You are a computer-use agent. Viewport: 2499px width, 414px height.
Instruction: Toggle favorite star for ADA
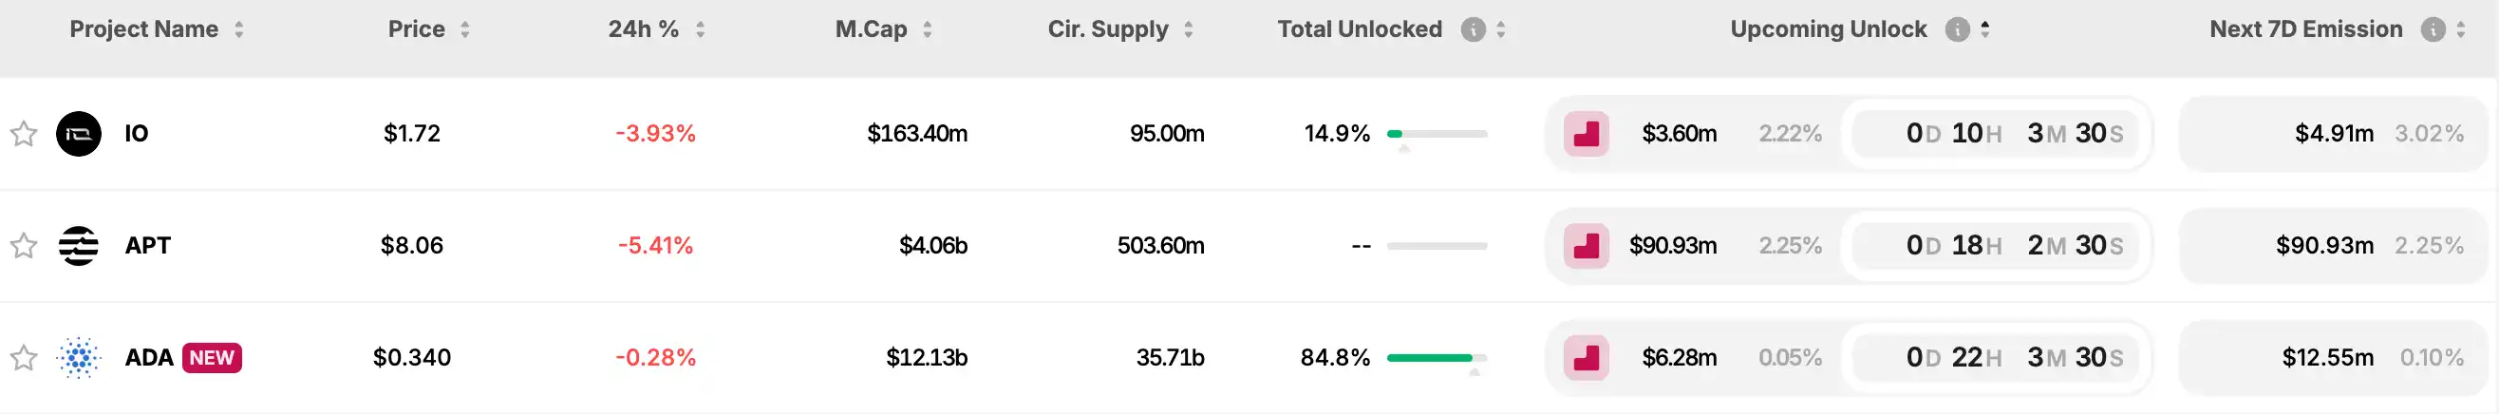tap(24, 359)
